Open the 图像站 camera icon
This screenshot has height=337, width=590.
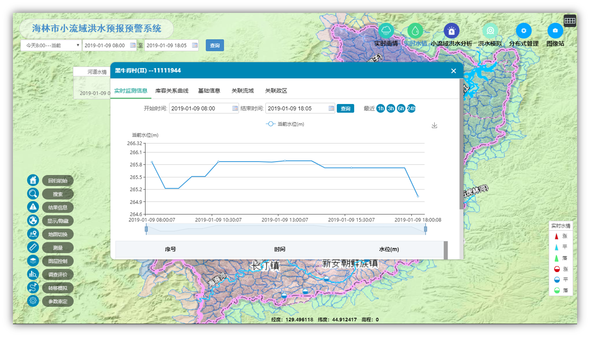point(555,31)
